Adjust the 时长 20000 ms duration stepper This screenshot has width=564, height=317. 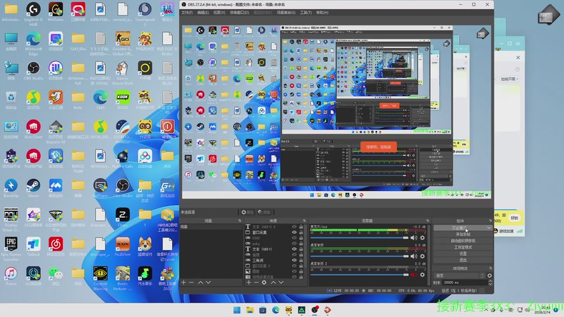(490, 282)
